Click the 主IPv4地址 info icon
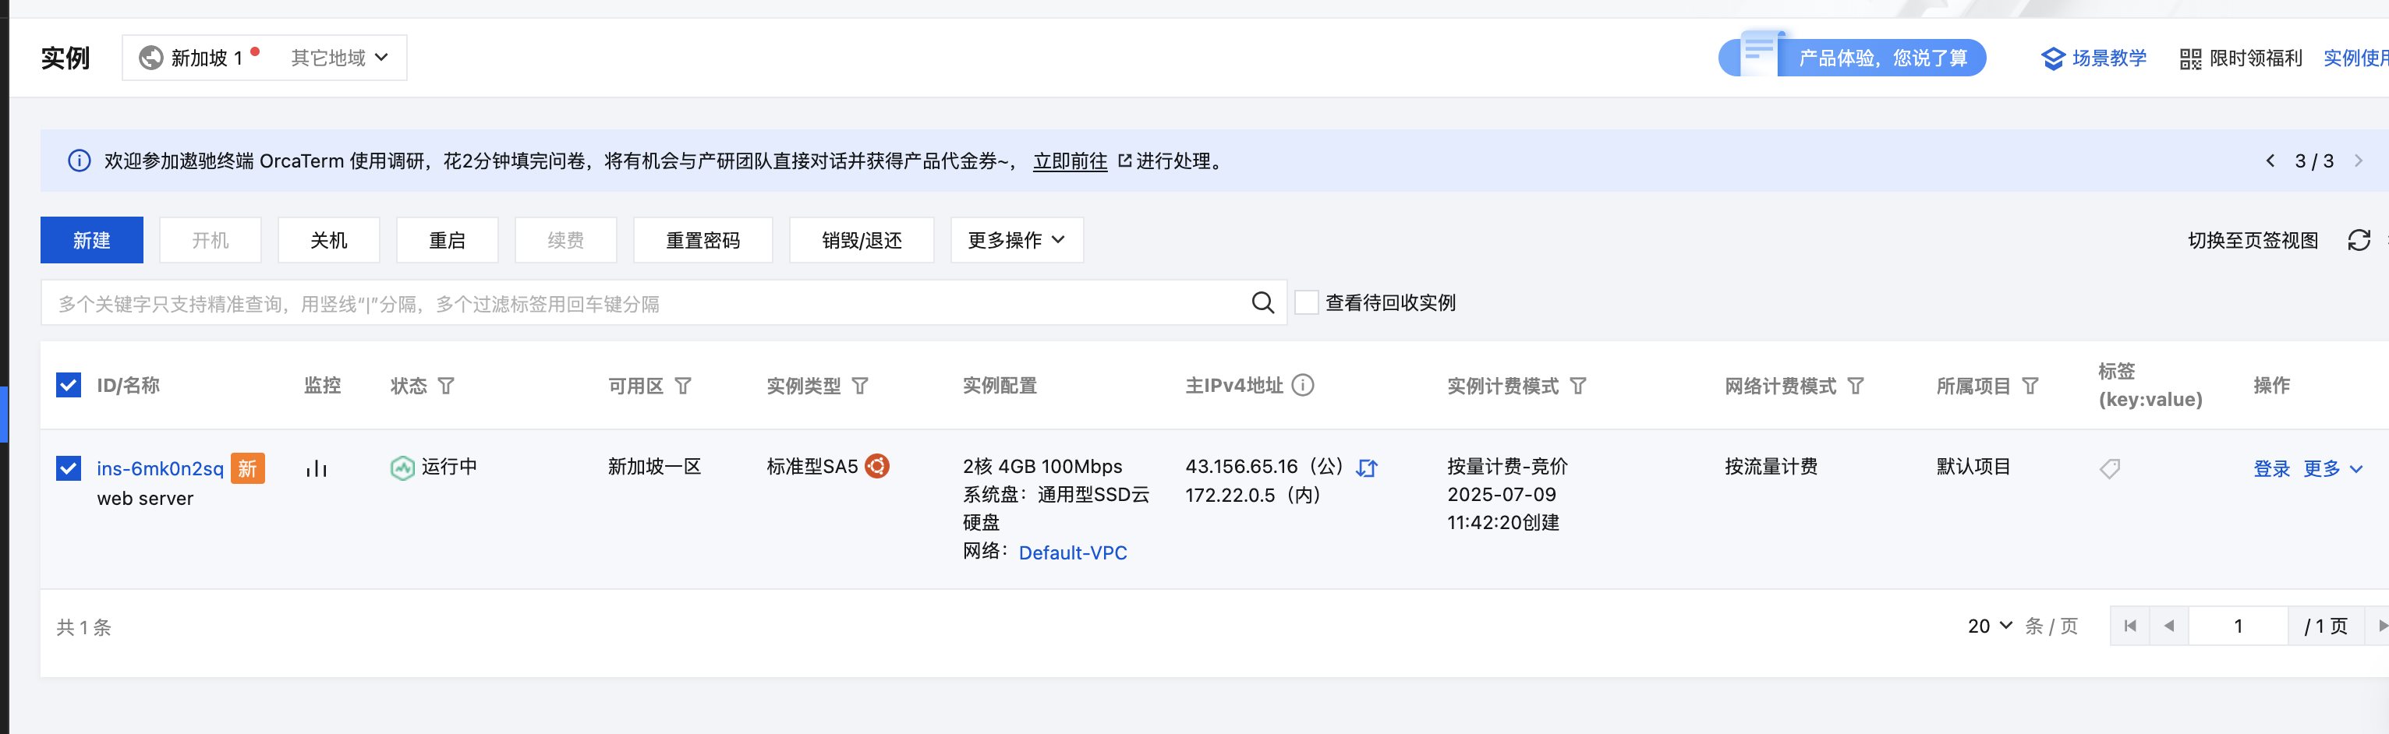 pyautogui.click(x=1304, y=386)
